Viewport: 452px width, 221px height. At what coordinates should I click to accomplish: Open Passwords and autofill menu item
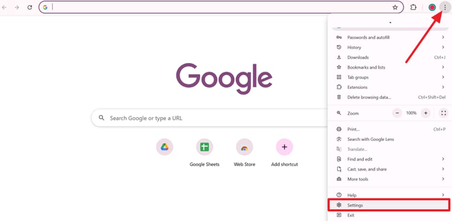[390, 38]
